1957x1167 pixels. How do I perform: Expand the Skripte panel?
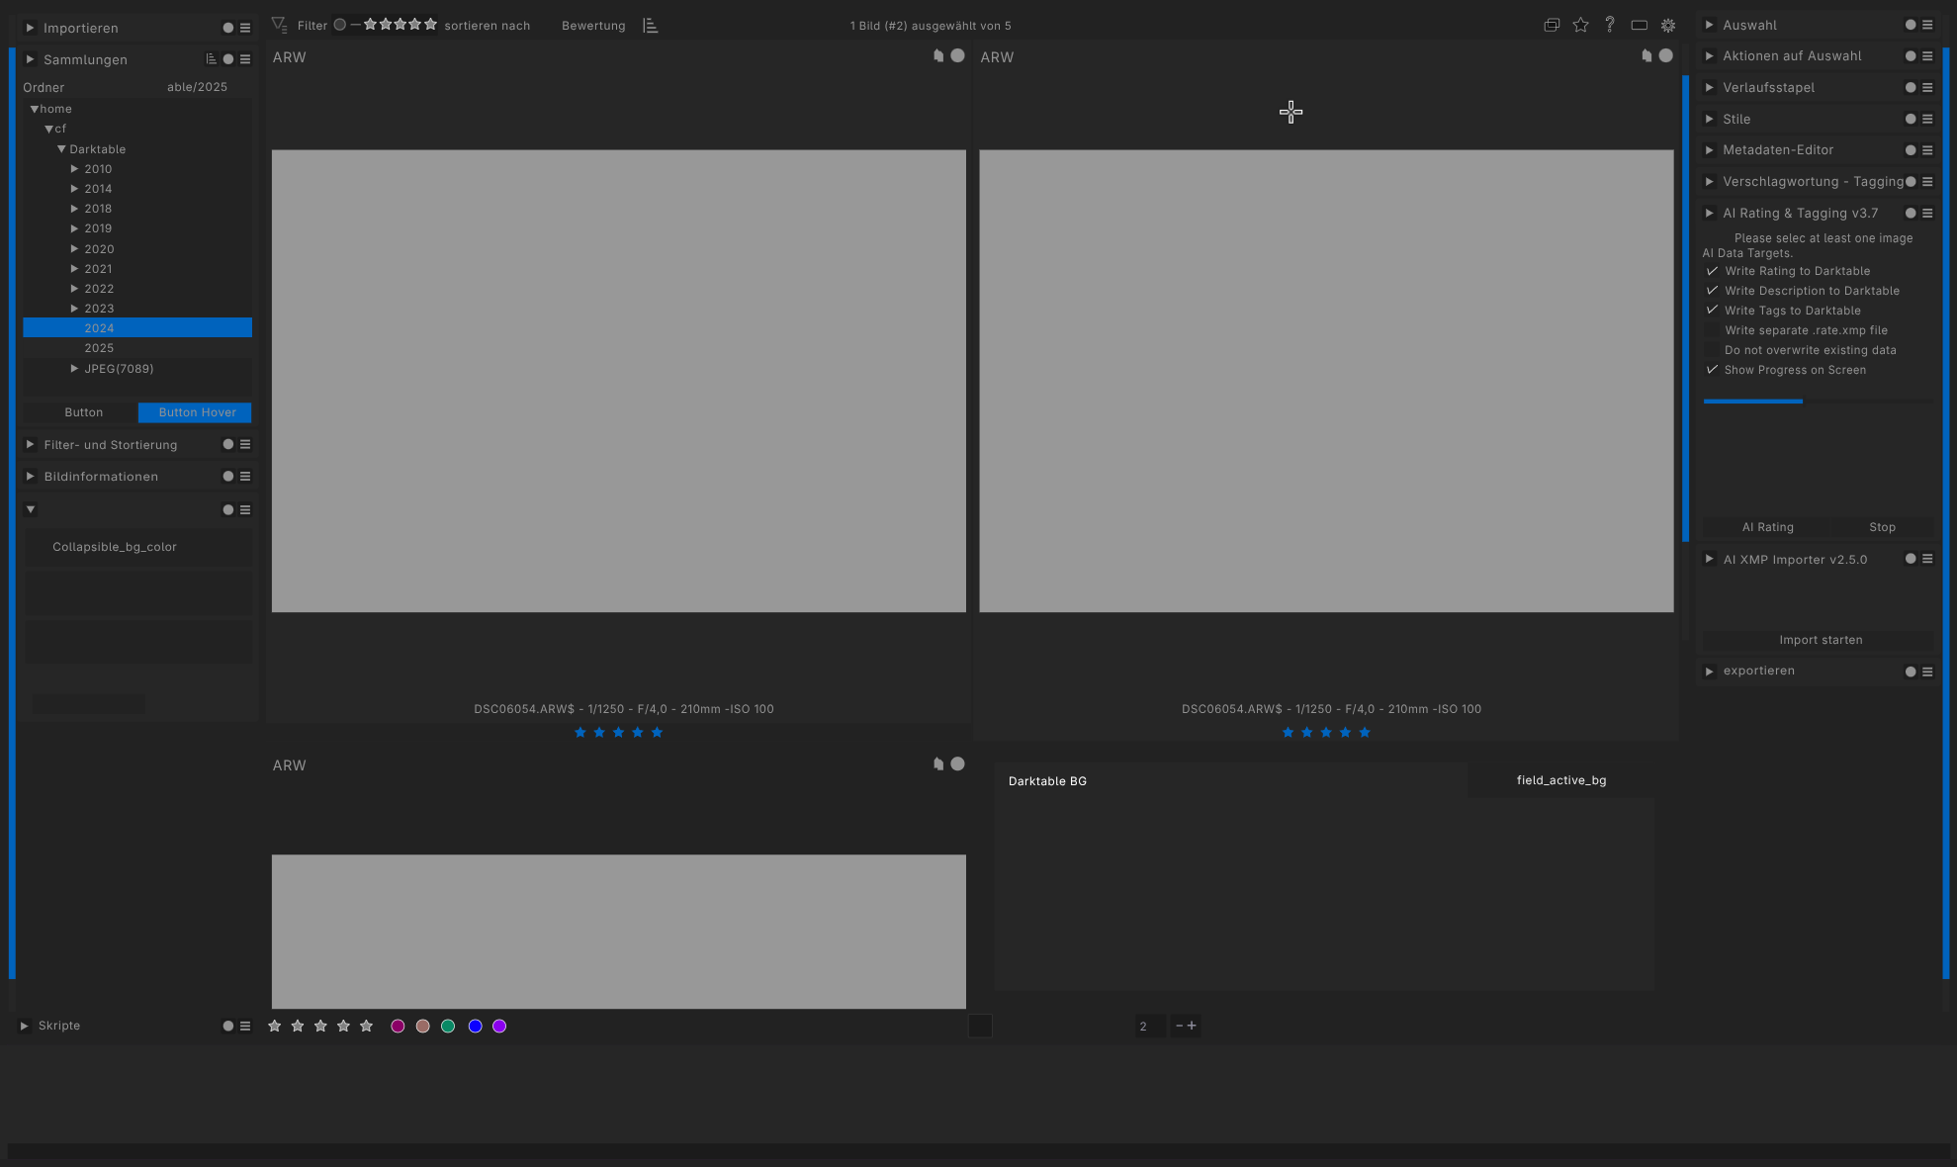click(25, 1026)
